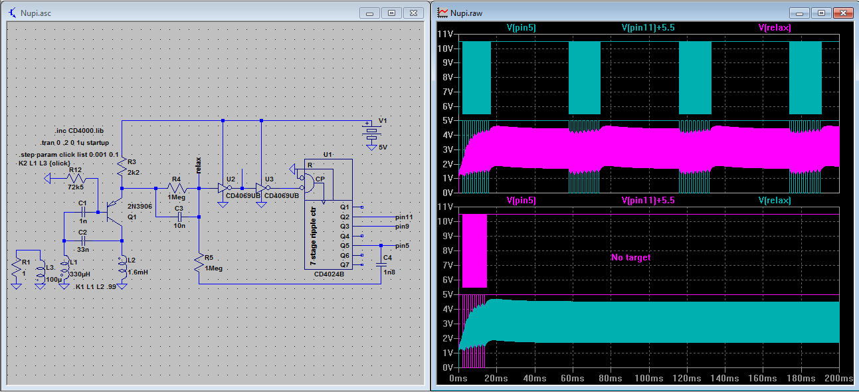
Task: Minimize the Nupi.raw waveform window
Action: point(799,13)
